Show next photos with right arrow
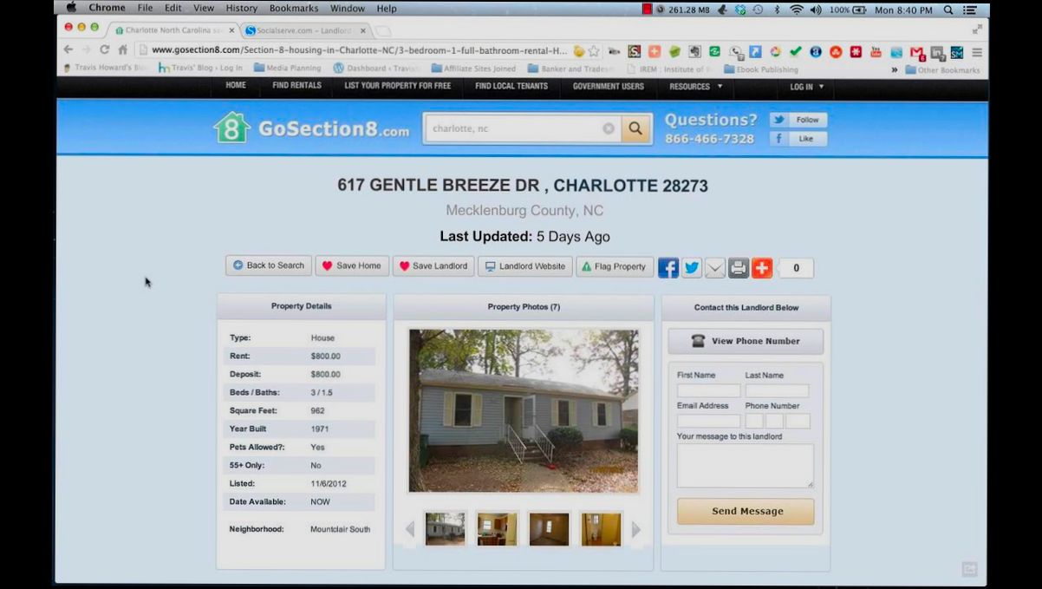Viewport: 1042px width, 589px height. (x=636, y=529)
